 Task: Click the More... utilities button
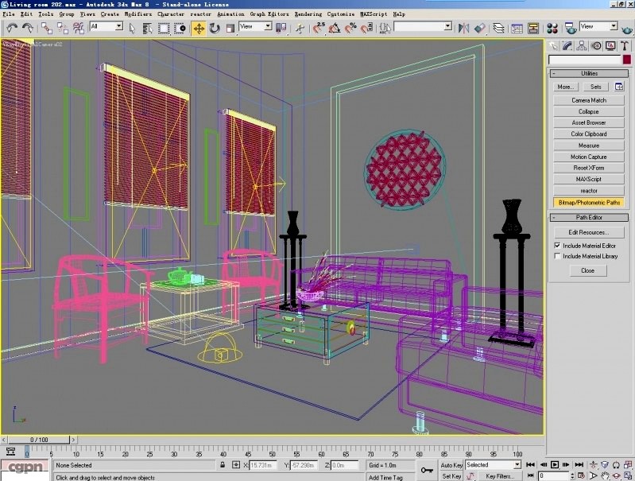click(565, 87)
